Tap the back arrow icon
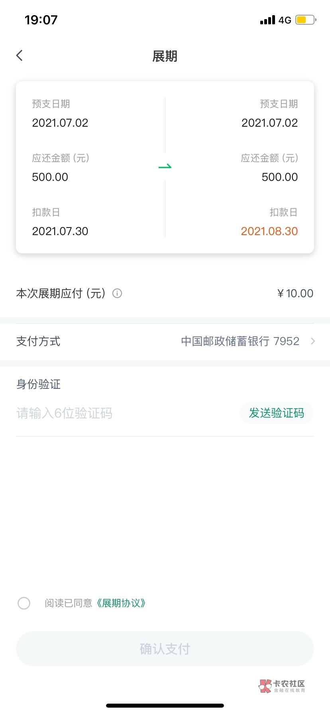This screenshot has width=330, height=714. 20,56
